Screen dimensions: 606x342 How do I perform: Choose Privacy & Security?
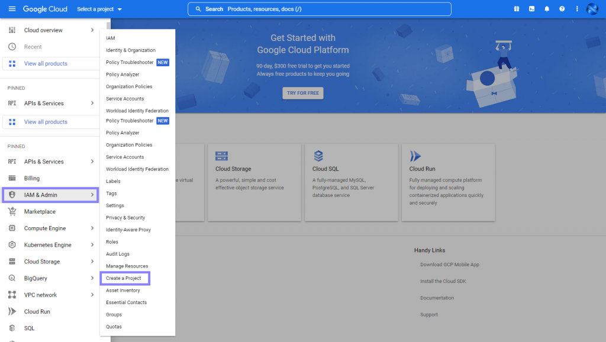[x=125, y=218]
